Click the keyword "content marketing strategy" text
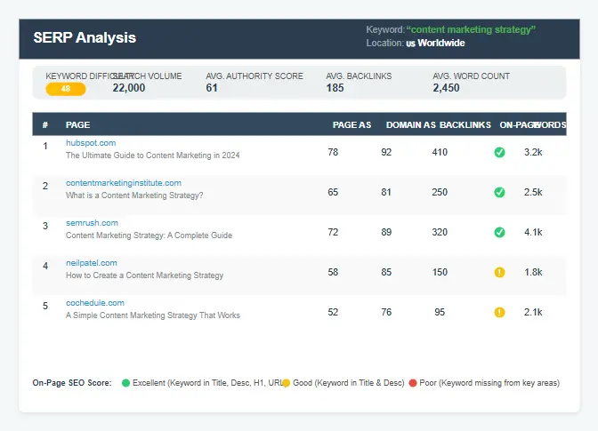Image resolution: width=598 pixels, height=431 pixels. 471,29
